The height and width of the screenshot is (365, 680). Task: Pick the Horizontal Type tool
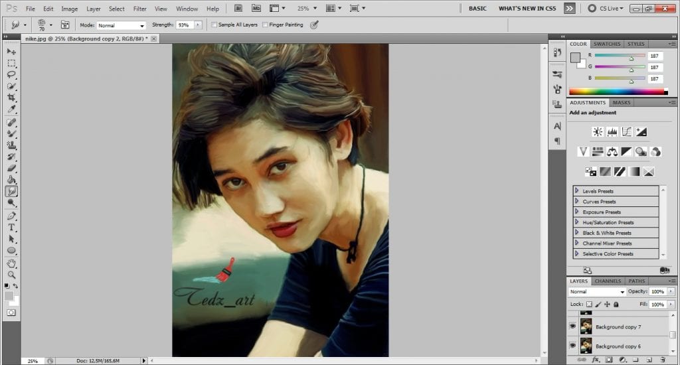click(x=11, y=227)
